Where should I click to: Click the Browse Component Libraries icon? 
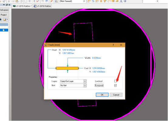pos(57,1)
